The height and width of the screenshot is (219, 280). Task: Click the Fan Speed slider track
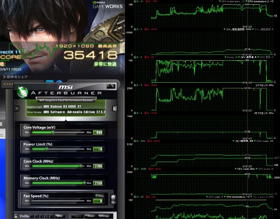58,201
